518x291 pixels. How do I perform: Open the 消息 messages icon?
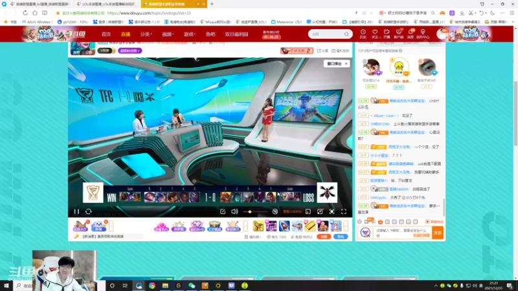tap(411, 34)
